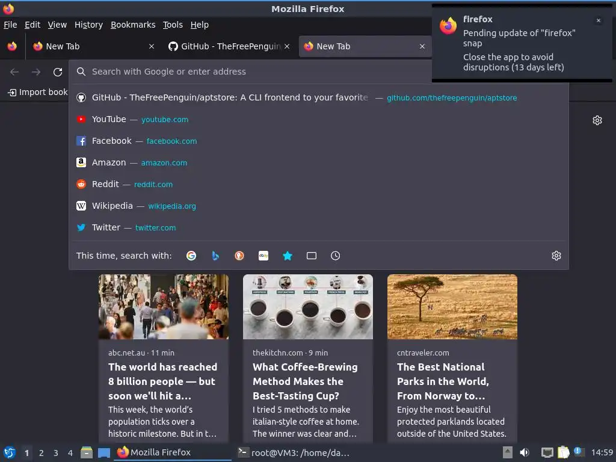Select Twitter suggestion row
This screenshot has width=616, height=462.
tap(319, 227)
